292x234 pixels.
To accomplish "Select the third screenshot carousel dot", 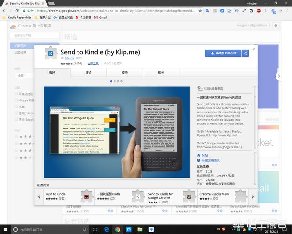I will tap(118, 81).
